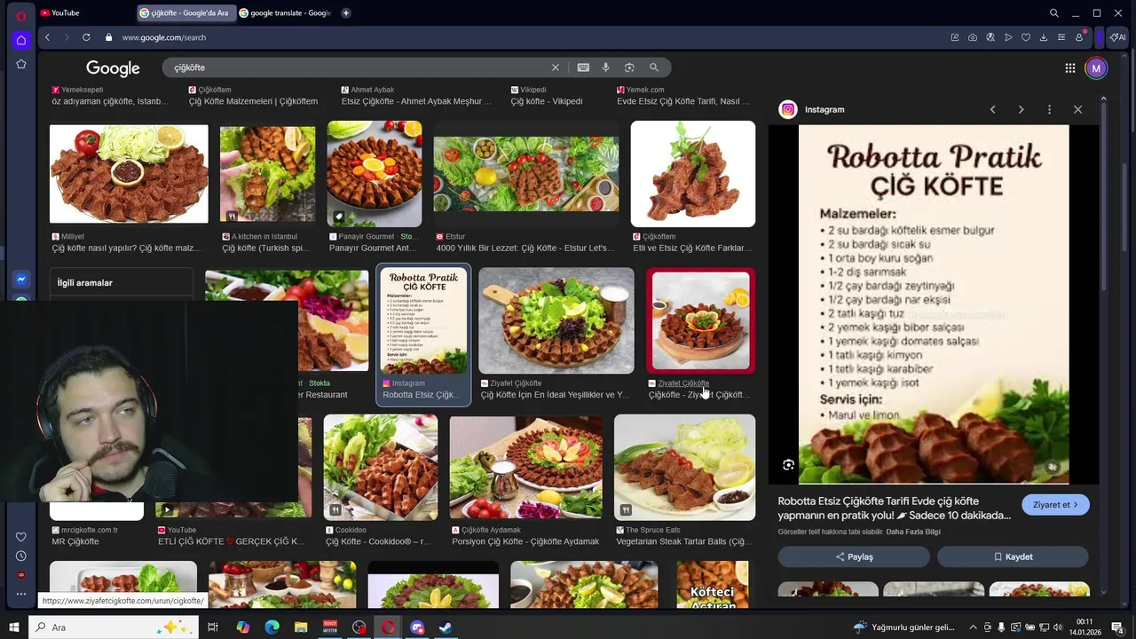Open history clock icon in sidebar
The width and height of the screenshot is (1136, 639).
click(x=21, y=556)
